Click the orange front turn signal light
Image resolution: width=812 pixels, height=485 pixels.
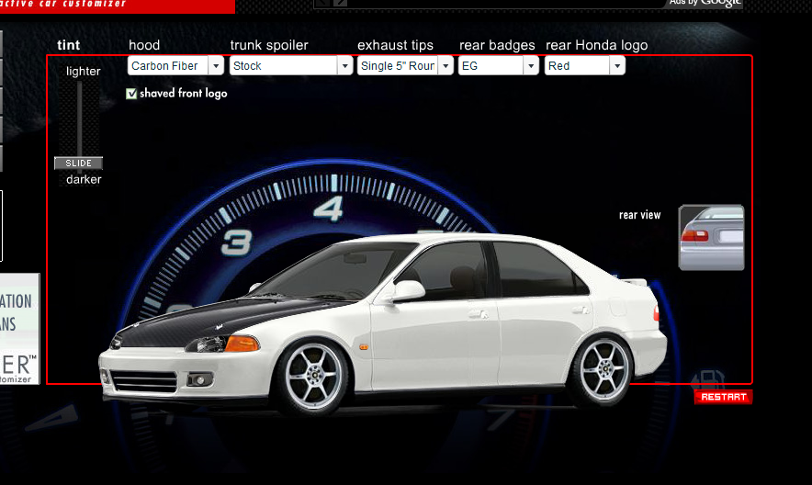[x=242, y=344]
